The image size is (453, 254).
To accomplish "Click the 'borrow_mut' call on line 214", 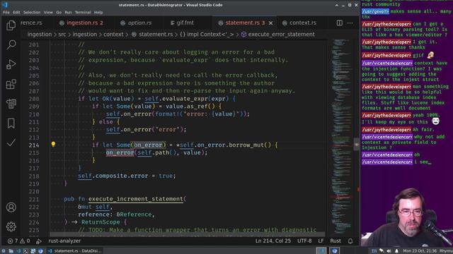I will tap(246, 145).
